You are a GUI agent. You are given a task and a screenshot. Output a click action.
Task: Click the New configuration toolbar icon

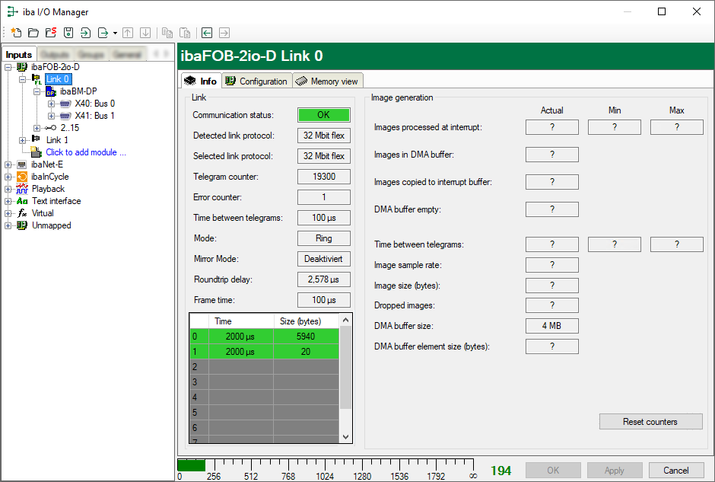pyautogui.click(x=15, y=33)
